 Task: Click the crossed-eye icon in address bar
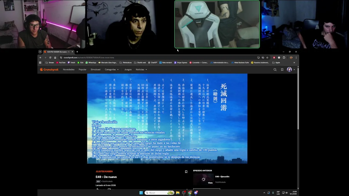pos(263,58)
